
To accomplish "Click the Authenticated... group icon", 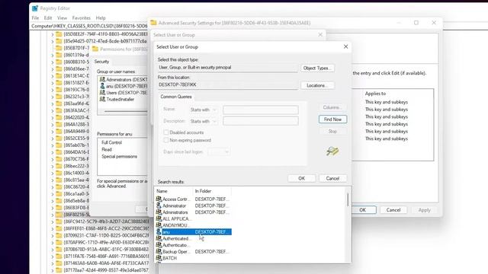I will pyautogui.click(x=159, y=238).
